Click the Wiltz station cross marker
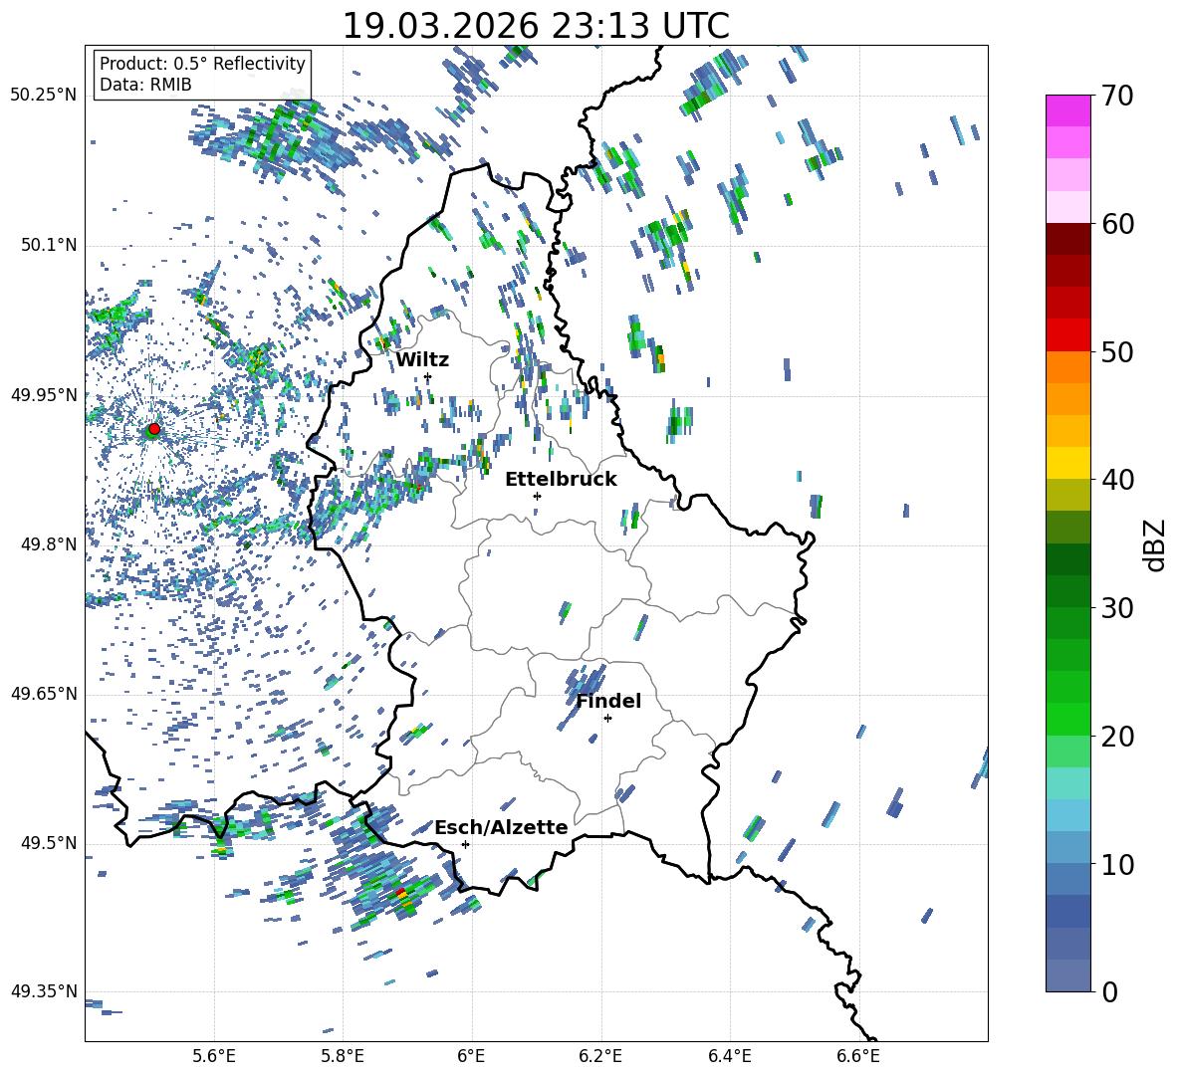The height and width of the screenshot is (1076, 1179). pos(427,377)
